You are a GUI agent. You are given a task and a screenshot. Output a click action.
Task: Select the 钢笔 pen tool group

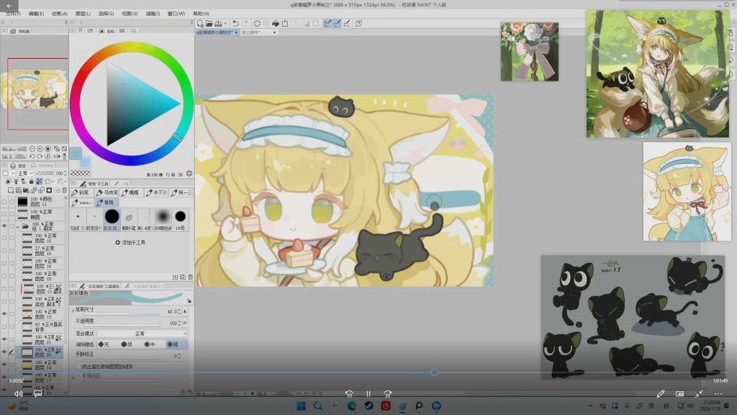click(x=81, y=192)
